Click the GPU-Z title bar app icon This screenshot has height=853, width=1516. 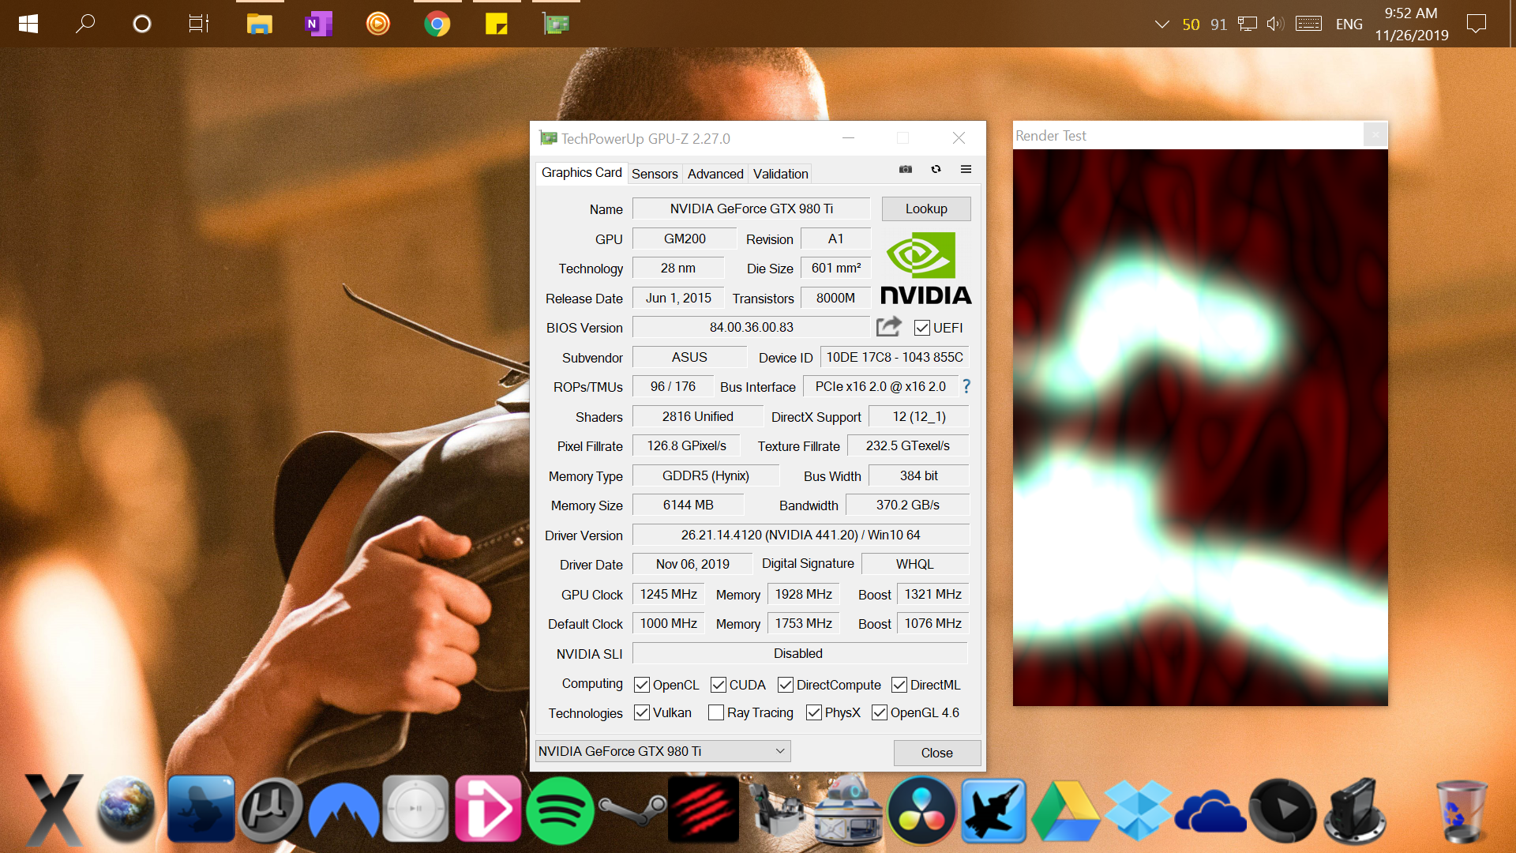click(x=548, y=138)
